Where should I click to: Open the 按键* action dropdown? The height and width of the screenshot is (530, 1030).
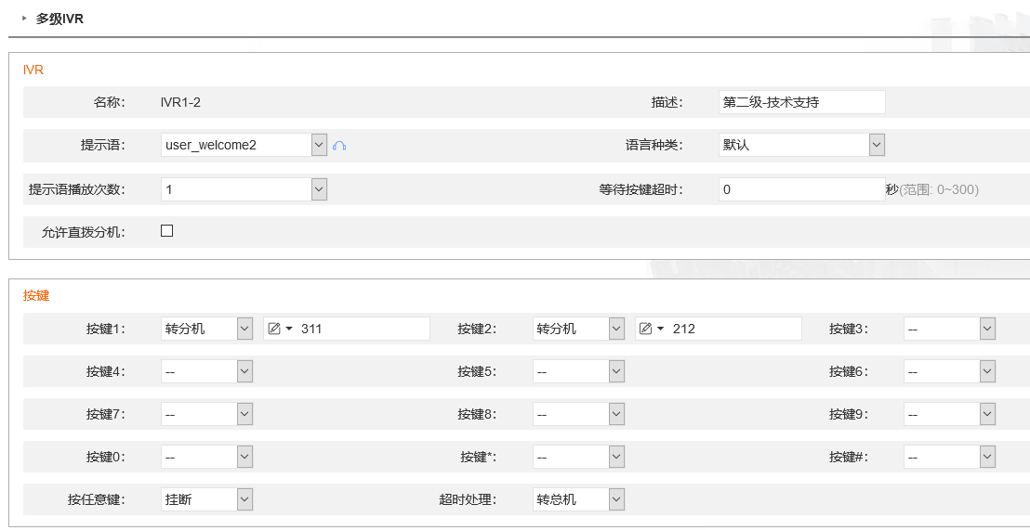(x=579, y=458)
